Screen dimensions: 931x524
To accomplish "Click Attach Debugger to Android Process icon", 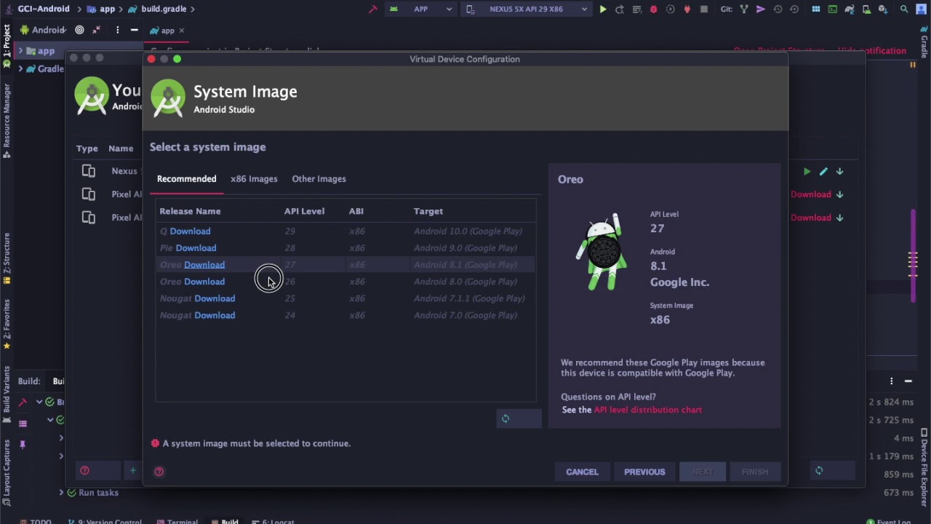I will coord(687,9).
